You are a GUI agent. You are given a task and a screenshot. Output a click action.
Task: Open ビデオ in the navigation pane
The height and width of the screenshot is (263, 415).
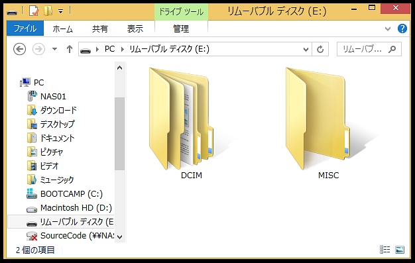tap(49, 166)
